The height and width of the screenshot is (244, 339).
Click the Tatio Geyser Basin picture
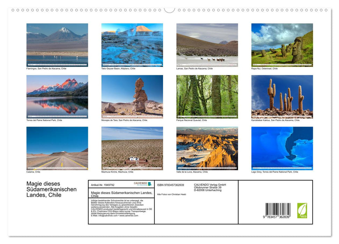[132, 45]
